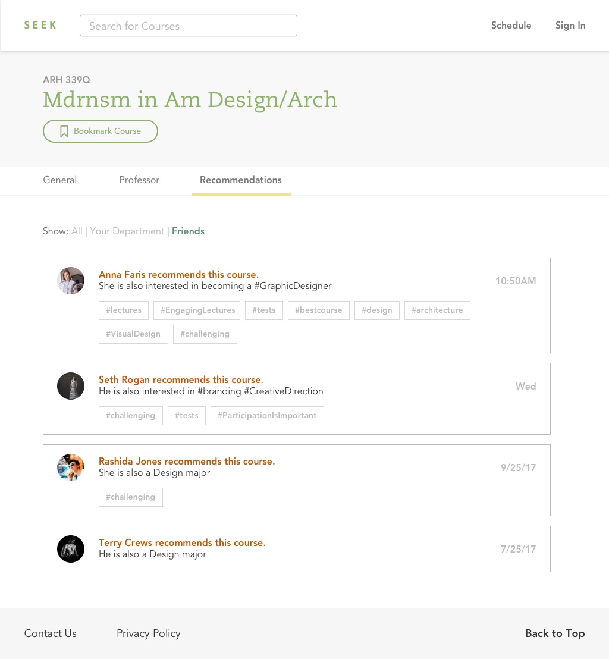Click #tests tag in Anna Faris card
The image size is (609, 659).
[264, 310]
